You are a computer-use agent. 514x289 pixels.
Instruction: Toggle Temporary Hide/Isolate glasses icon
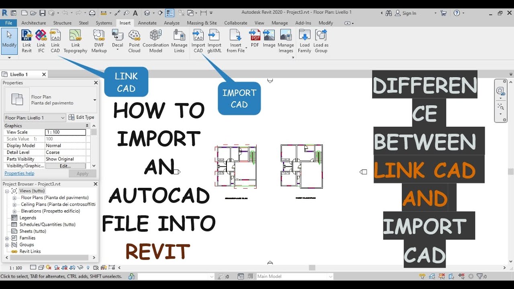(80, 267)
